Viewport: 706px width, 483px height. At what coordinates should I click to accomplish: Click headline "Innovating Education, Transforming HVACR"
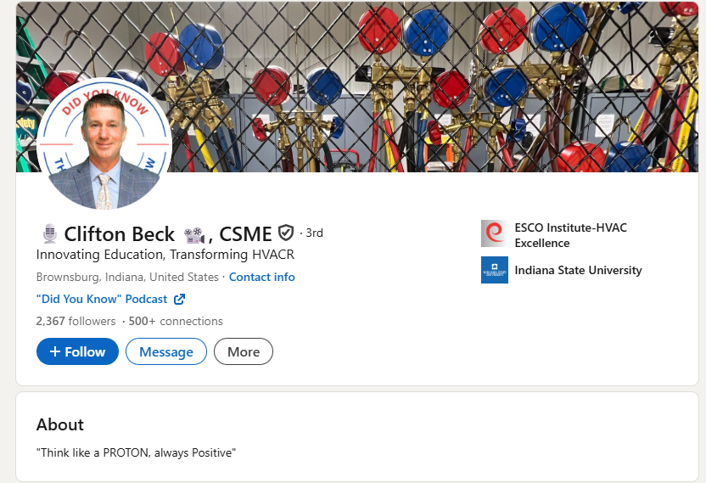coord(165,255)
